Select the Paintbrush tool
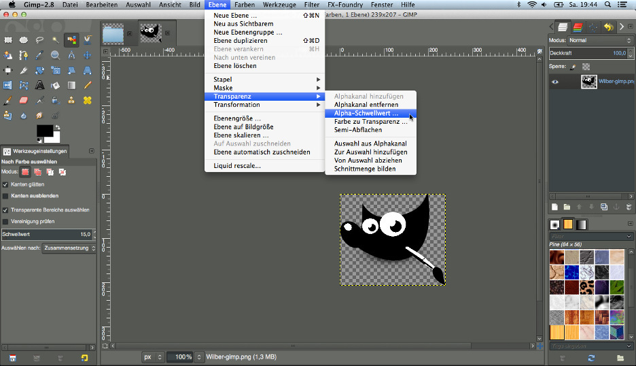The width and height of the screenshot is (636, 366). coord(7,100)
